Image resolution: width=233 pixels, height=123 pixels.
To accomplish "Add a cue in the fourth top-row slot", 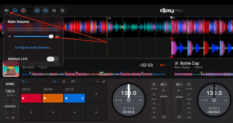I will (x=96, y=94).
